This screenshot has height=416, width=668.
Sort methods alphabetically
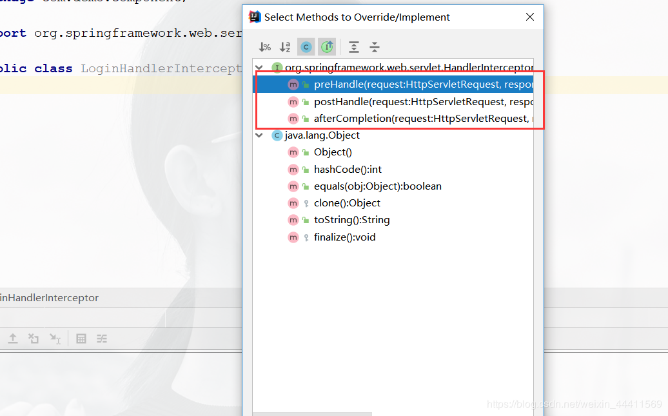(x=285, y=46)
